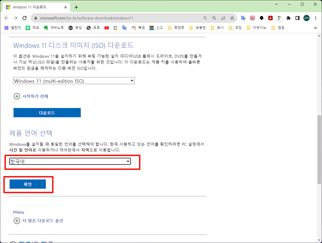Select the Windows 11 다운로드 tab
The height and width of the screenshot is (243, 322).
36,7
